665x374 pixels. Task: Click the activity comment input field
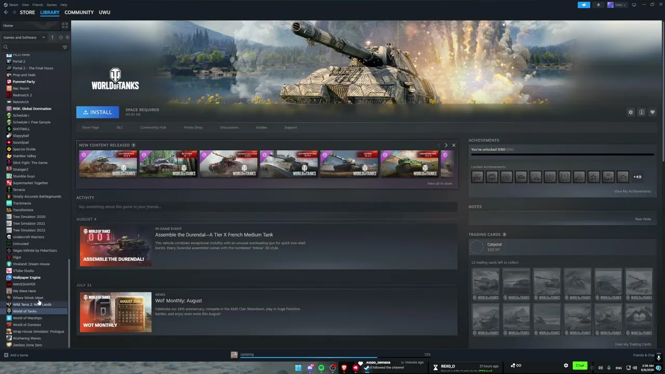pyautogui.click(x=267, y=207)
